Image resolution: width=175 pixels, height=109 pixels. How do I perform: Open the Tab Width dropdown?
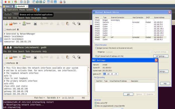point(53,98)
